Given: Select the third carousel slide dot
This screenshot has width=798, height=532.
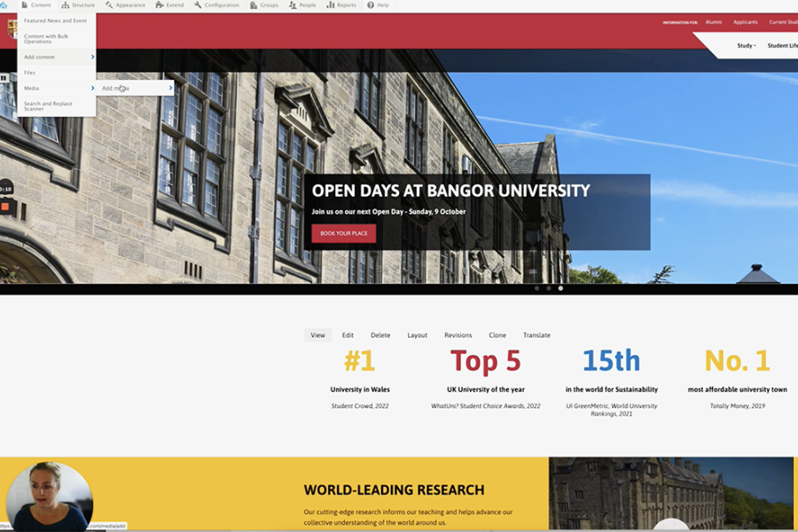Looking at the screenshot, I should pyautogui.click(x=560, y=288).
